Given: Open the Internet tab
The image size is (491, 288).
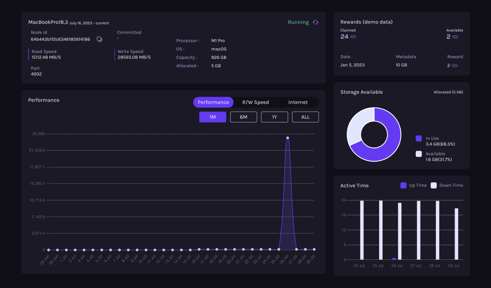Looking at the screenshot, I should pos(298,102).
